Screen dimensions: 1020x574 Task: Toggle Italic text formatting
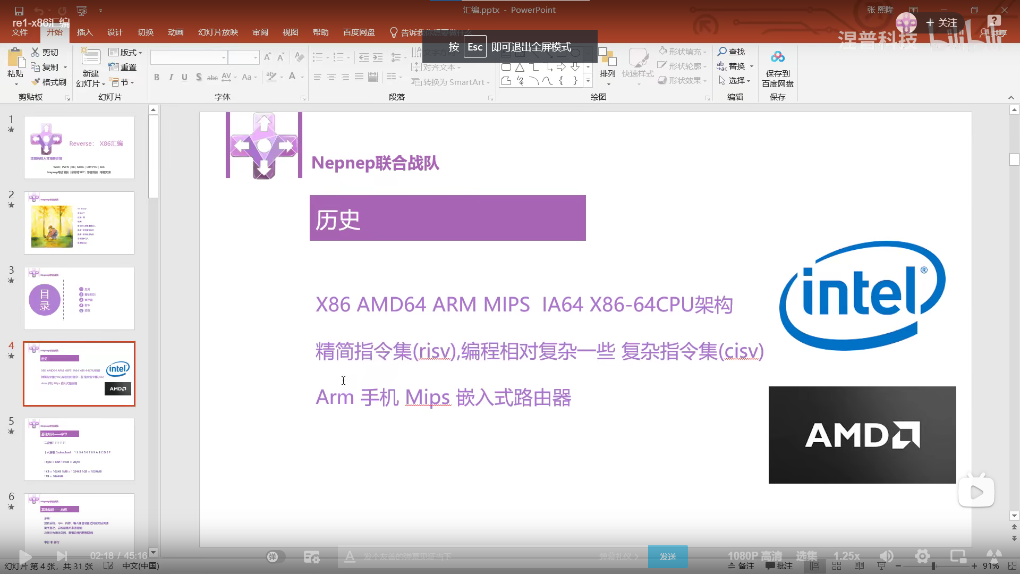point(171,77)
